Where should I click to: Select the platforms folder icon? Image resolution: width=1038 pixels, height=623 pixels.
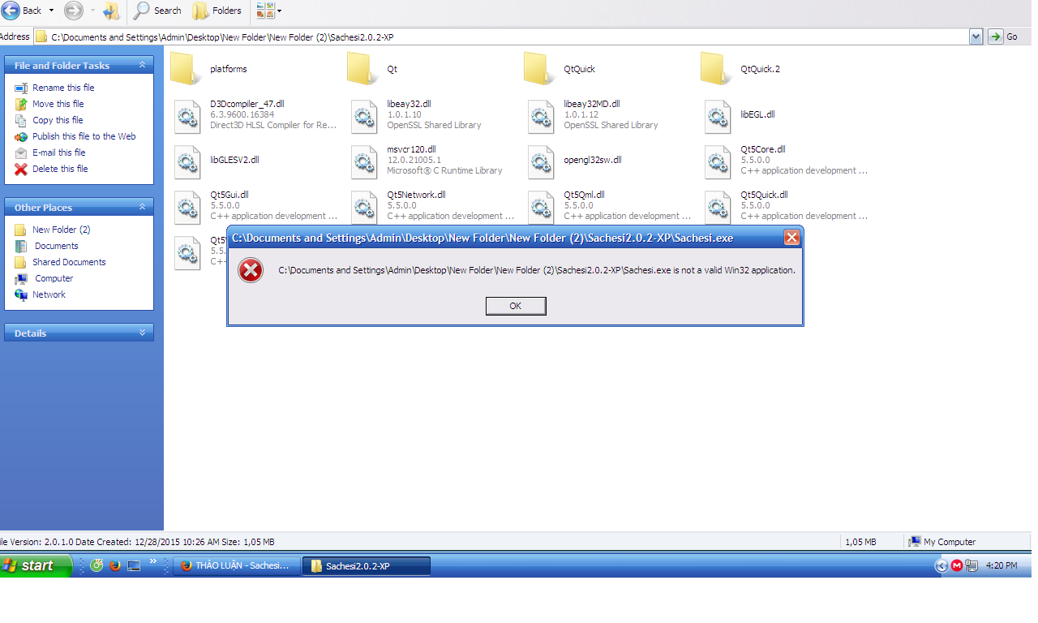point(185,69)
